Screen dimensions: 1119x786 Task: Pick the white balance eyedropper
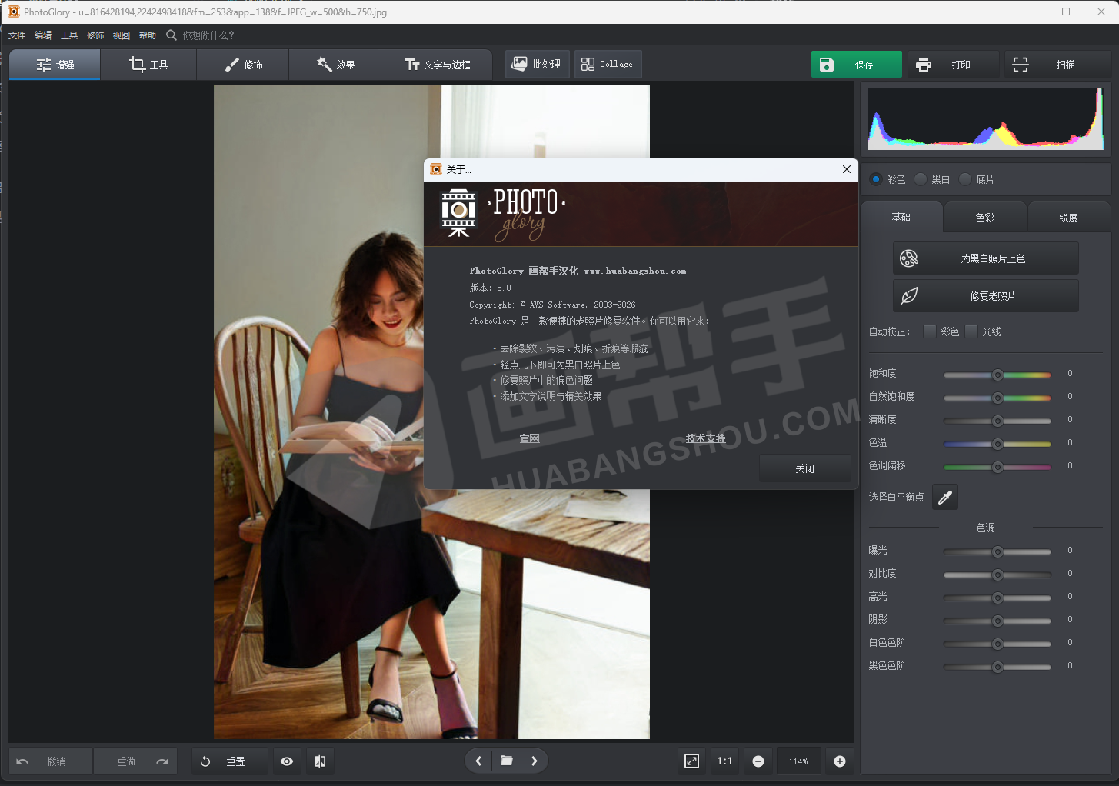(x=945, y=497)
